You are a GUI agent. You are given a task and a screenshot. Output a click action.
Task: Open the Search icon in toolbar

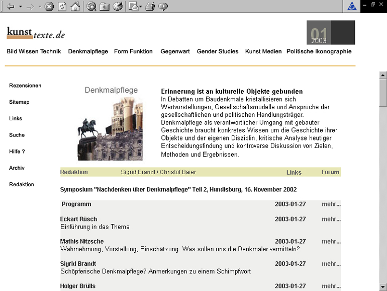pos(91,7)
